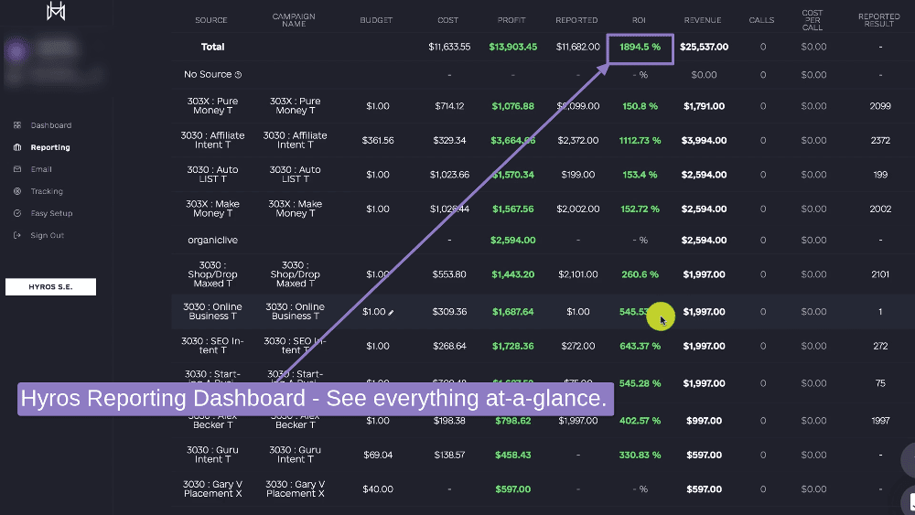Sort by REPORTED column header
This screenshot has width=915, height=515.
(576, 20)
